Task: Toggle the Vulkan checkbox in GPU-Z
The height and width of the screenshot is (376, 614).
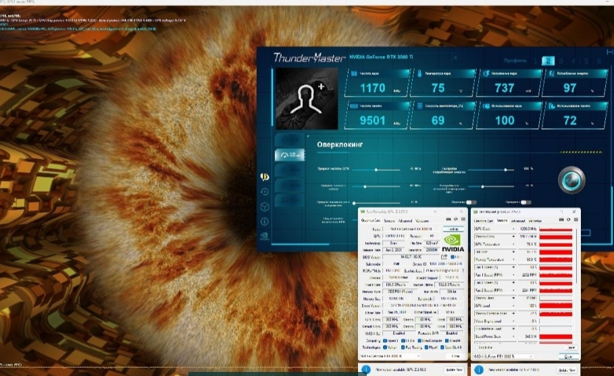Action: pos(385,348)
